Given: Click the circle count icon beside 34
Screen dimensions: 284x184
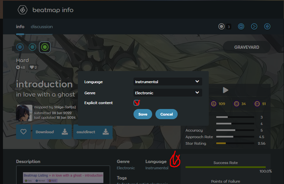Looking at the screenshot, I should [x=236, y=104].
